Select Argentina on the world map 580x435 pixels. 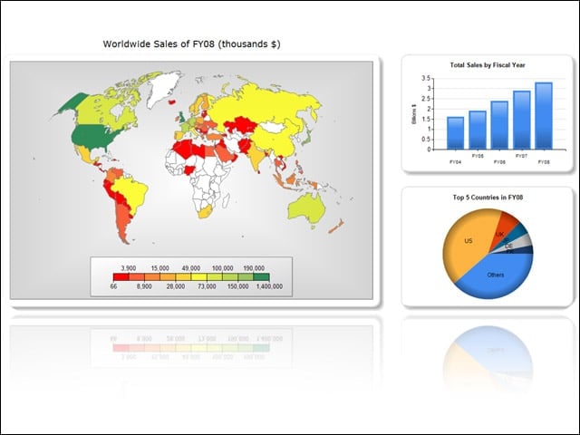pyautogui.click(x=123, y=222)
